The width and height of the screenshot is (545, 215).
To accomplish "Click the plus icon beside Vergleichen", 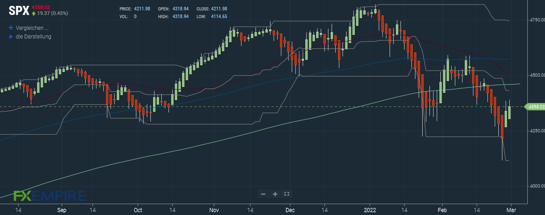I will [11, 28].
